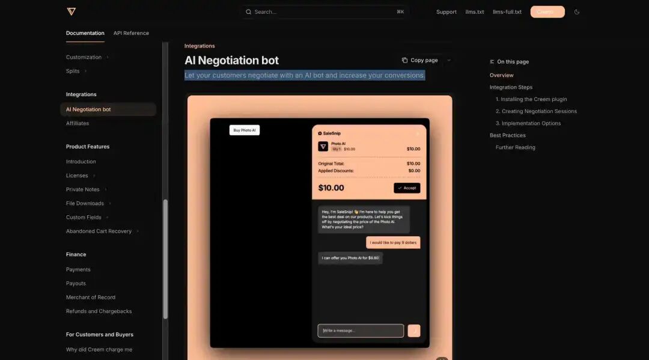Expand the Splits chevron
The width and height of the screenshot is (649, 360).
(x=86, y=71)
